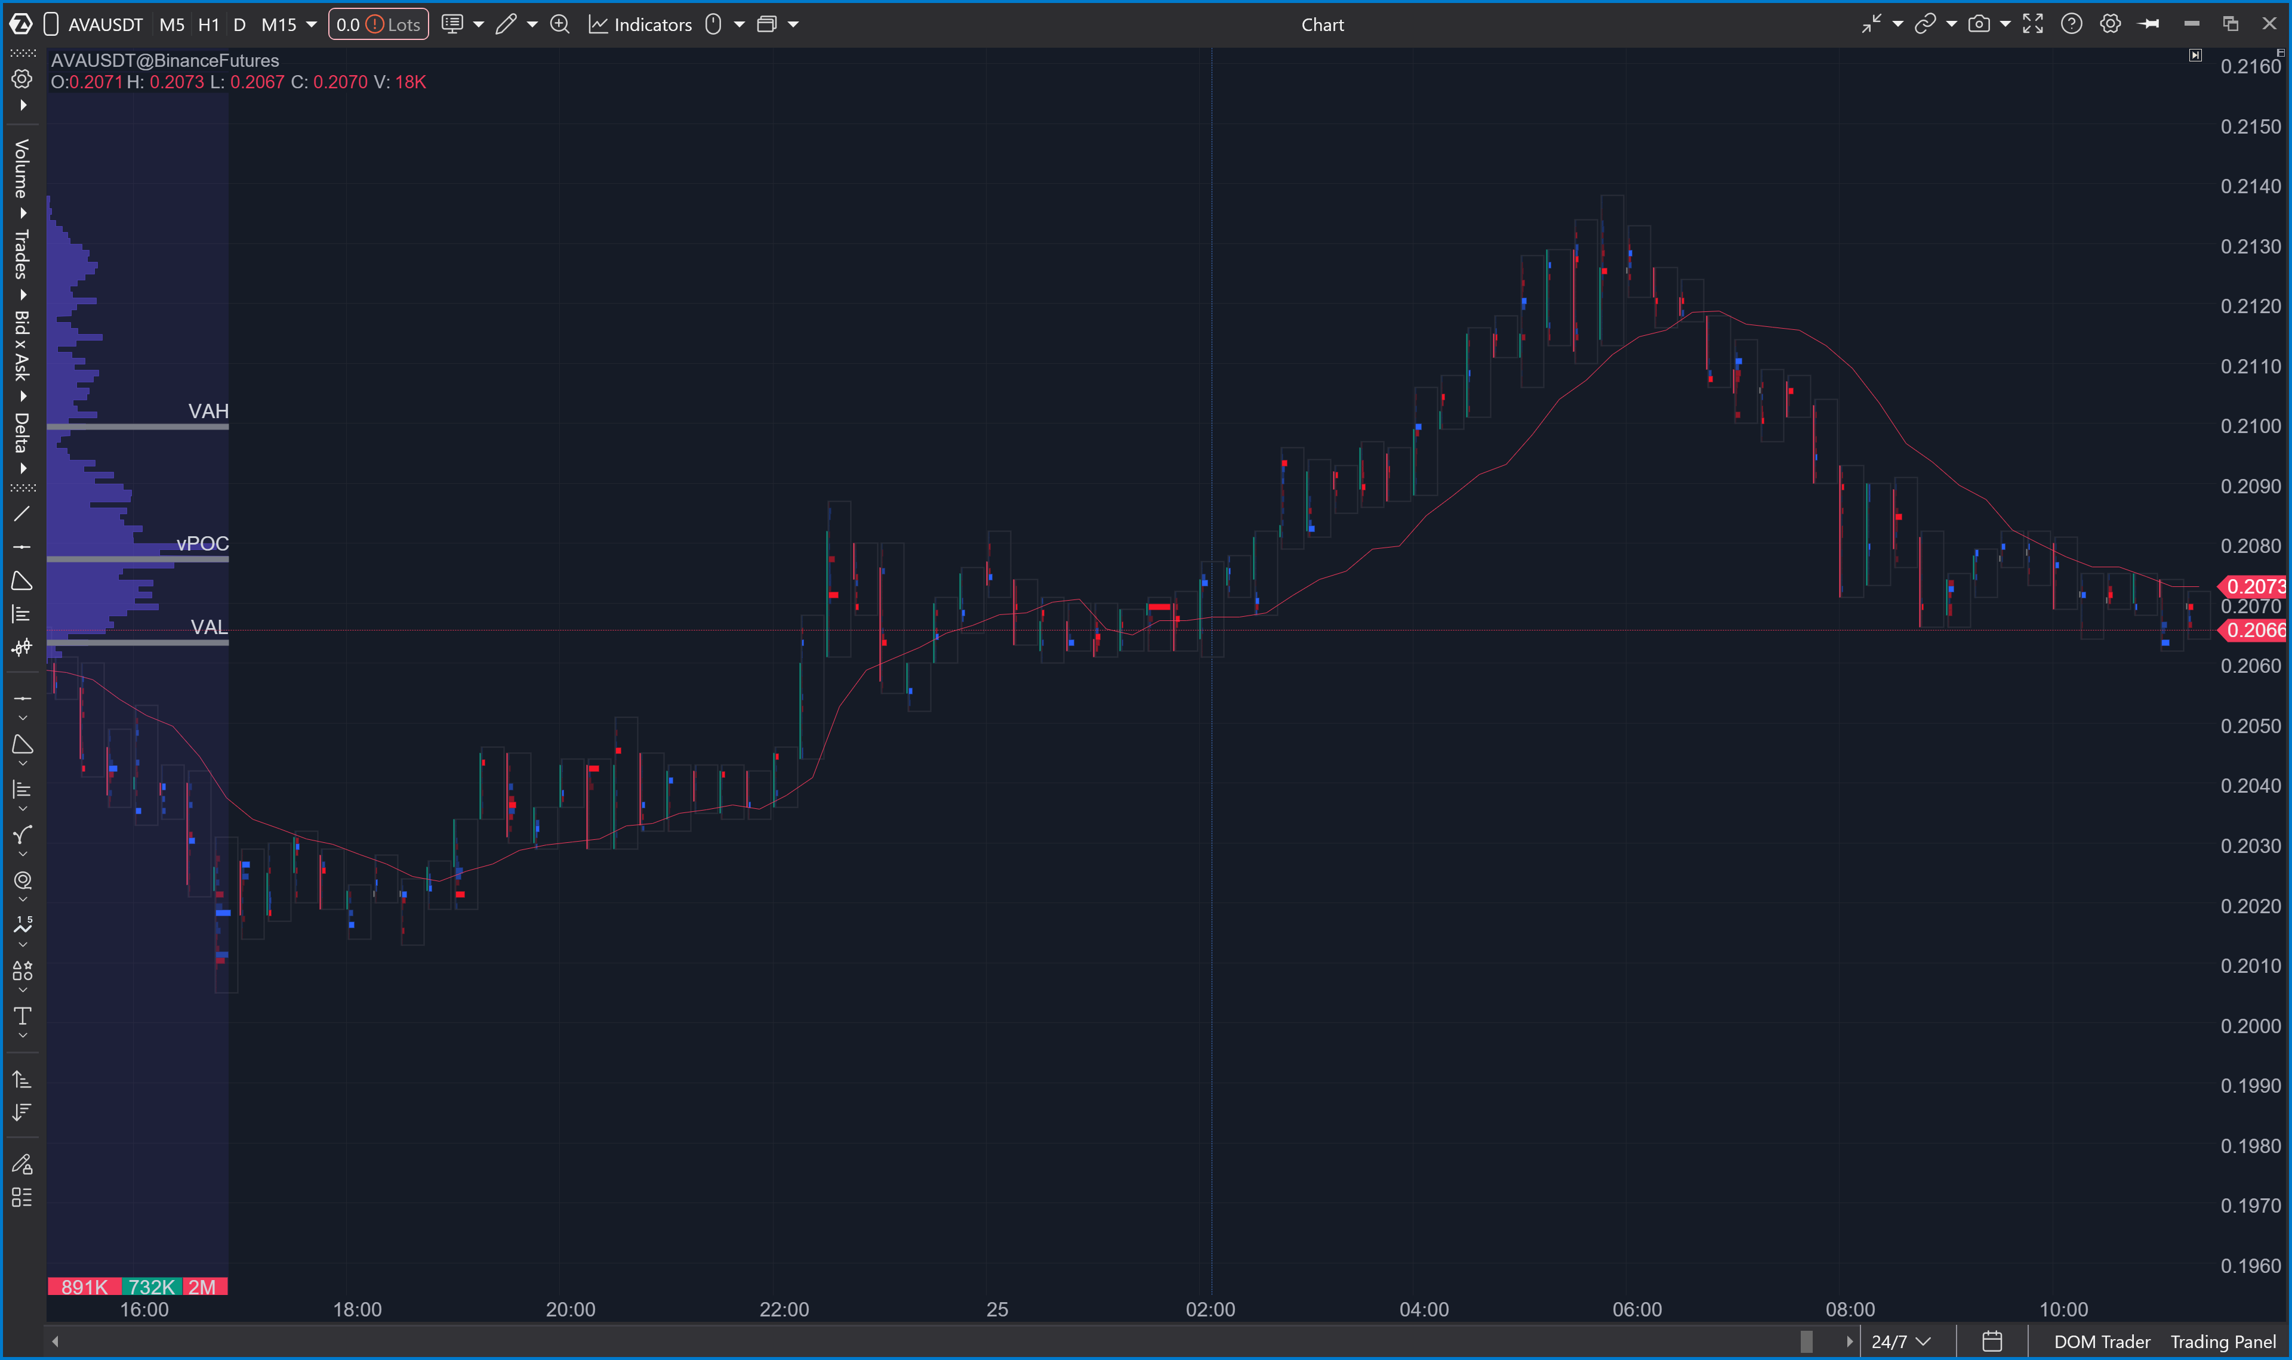Pick the pencil drawing tool
The image size is (2292, 1360).
(x=506, y=24)
